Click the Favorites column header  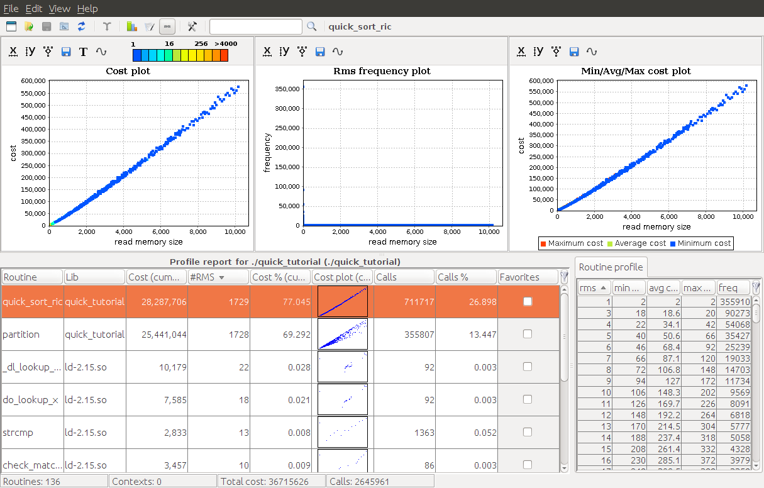point(528,277)
